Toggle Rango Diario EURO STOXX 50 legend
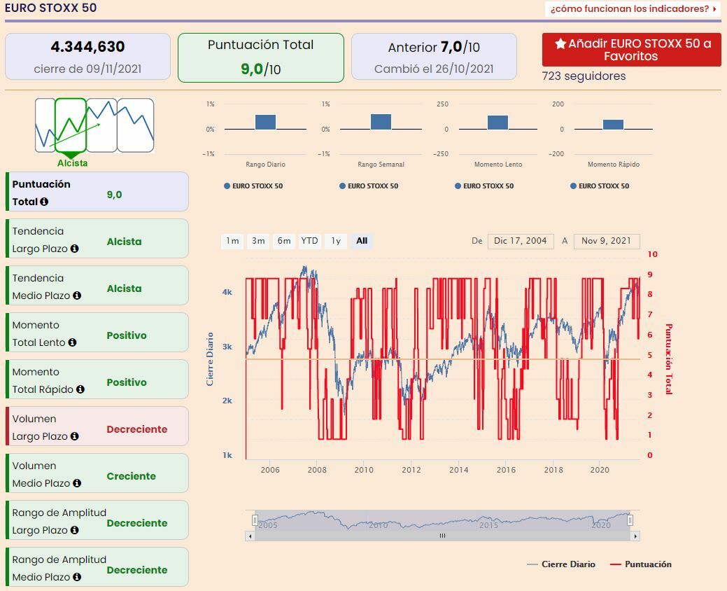 pyautogui.click(x=253, y=186)
